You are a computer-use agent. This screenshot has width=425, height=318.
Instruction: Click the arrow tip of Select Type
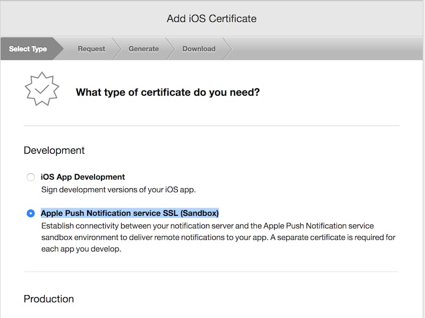(x=58, y=49)
